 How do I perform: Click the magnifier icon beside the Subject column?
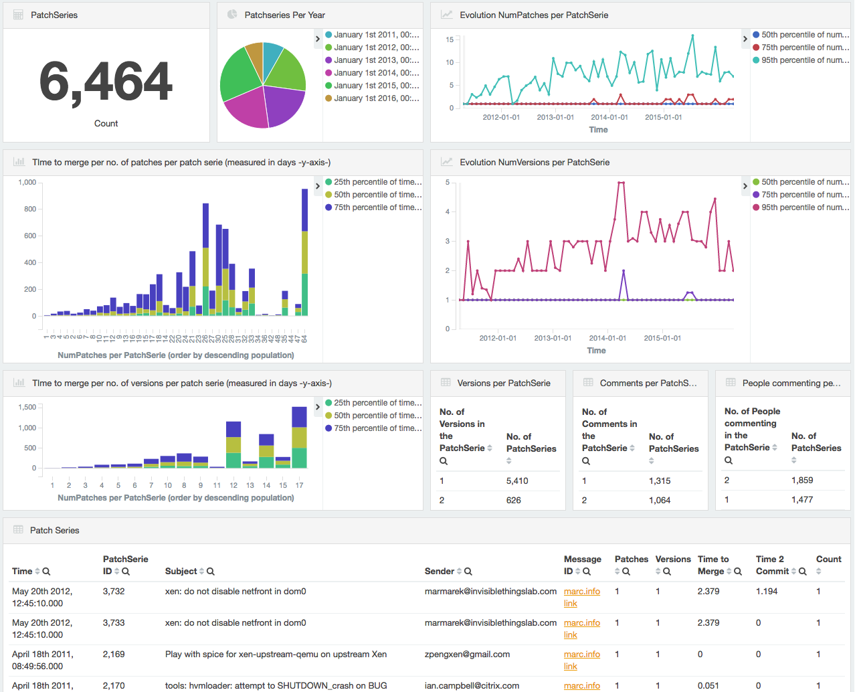pyautogui.click(x=211, y=572)
